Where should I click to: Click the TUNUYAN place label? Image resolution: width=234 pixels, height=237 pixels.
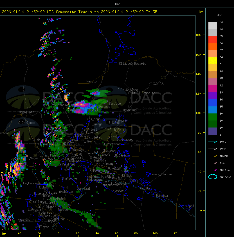coord(60,219)
